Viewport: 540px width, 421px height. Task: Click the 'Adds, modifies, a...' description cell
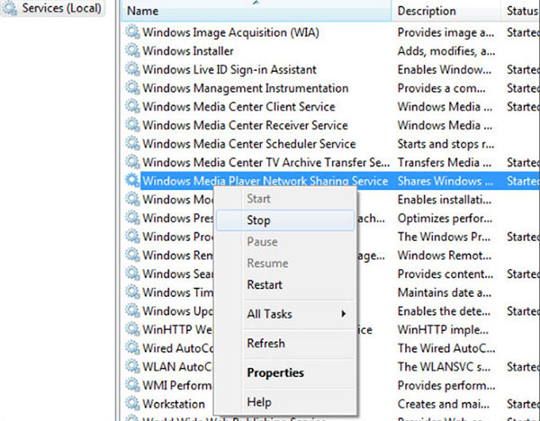click(x=446, y=51)
